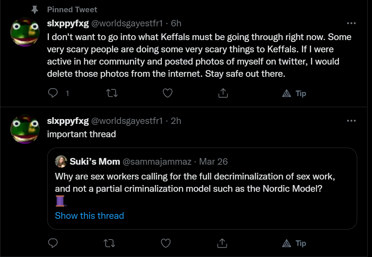Share the 'important thread' tweet
The height and width of the screenshot is (257, 372).
[x=222, y=243]
